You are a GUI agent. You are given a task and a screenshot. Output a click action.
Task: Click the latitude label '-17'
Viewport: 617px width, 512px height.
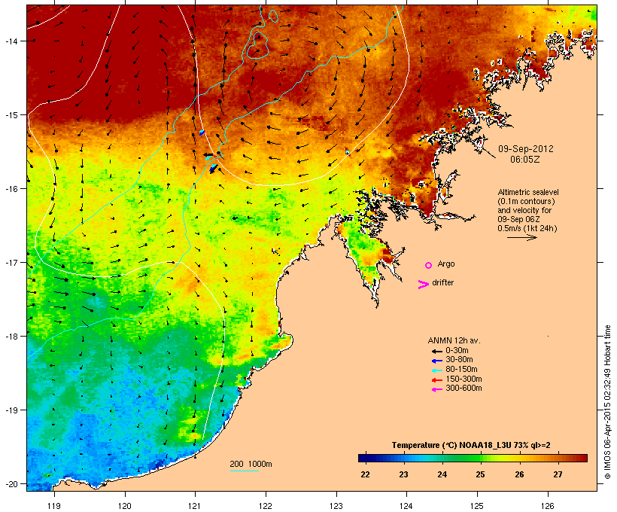[11, 262]
